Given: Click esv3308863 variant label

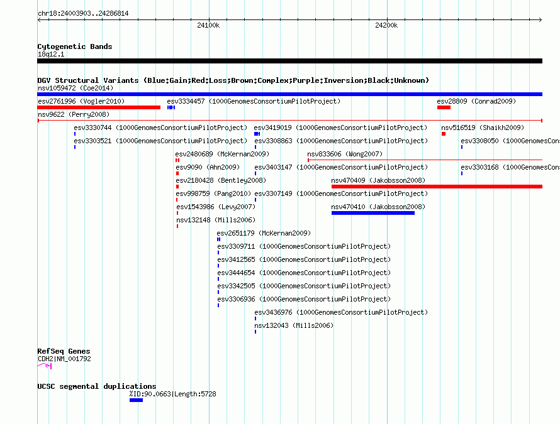Looking at the screenshot, I should point(341,141).
